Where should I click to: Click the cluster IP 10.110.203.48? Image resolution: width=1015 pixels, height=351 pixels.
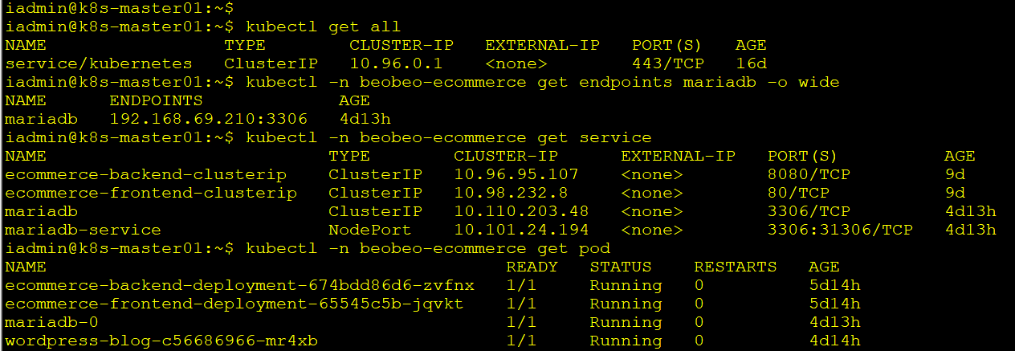521,211
